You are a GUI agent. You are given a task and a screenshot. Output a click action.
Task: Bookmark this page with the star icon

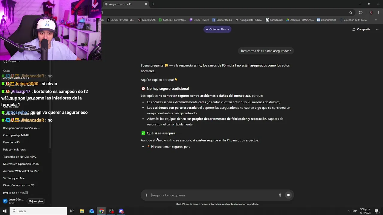pyautogui.click(x=351, y=13)
